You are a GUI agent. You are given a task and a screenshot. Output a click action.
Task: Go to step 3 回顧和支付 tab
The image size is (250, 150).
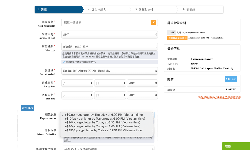point(146,10)
